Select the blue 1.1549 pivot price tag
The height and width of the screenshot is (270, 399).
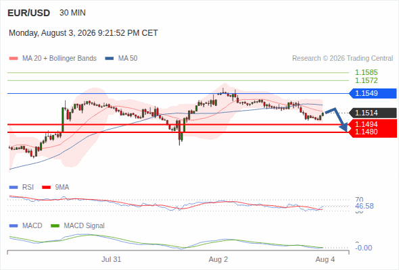coord(373,93)
